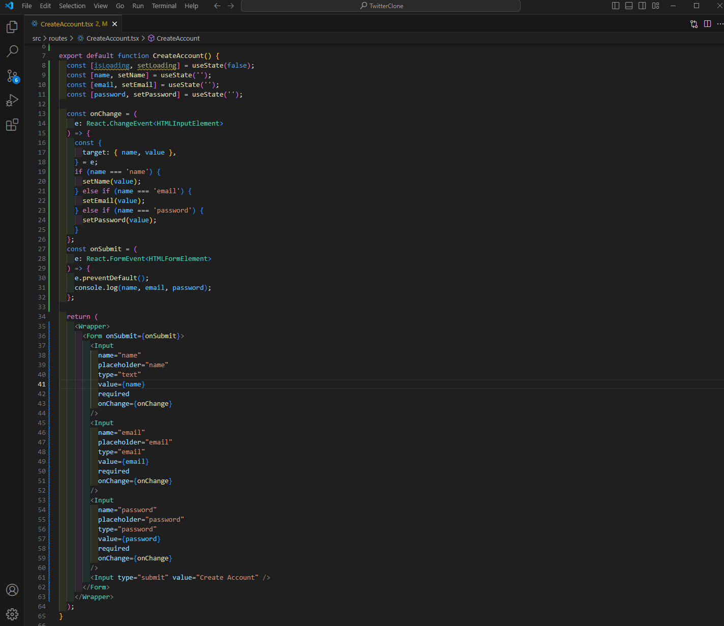Open the editor More Actions ellipsis
This screenshot has width=724, height=626.
pos(720,24)
